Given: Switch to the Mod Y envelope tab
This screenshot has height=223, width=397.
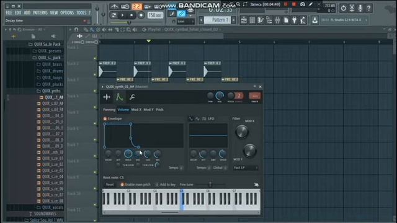Looking at the screenshot, I should coord(149,110).
